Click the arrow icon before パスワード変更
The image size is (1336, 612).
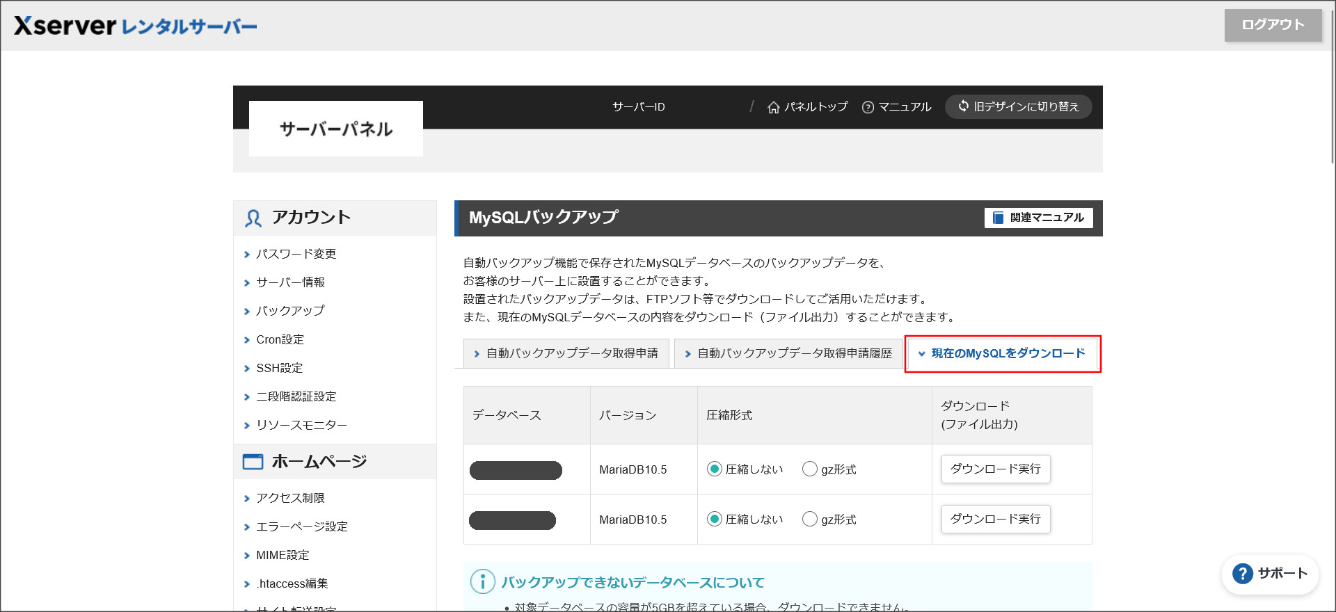tap(246, 255)
